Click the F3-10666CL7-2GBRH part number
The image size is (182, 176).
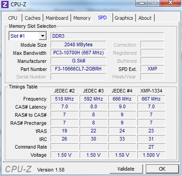(x=78, y=69)
